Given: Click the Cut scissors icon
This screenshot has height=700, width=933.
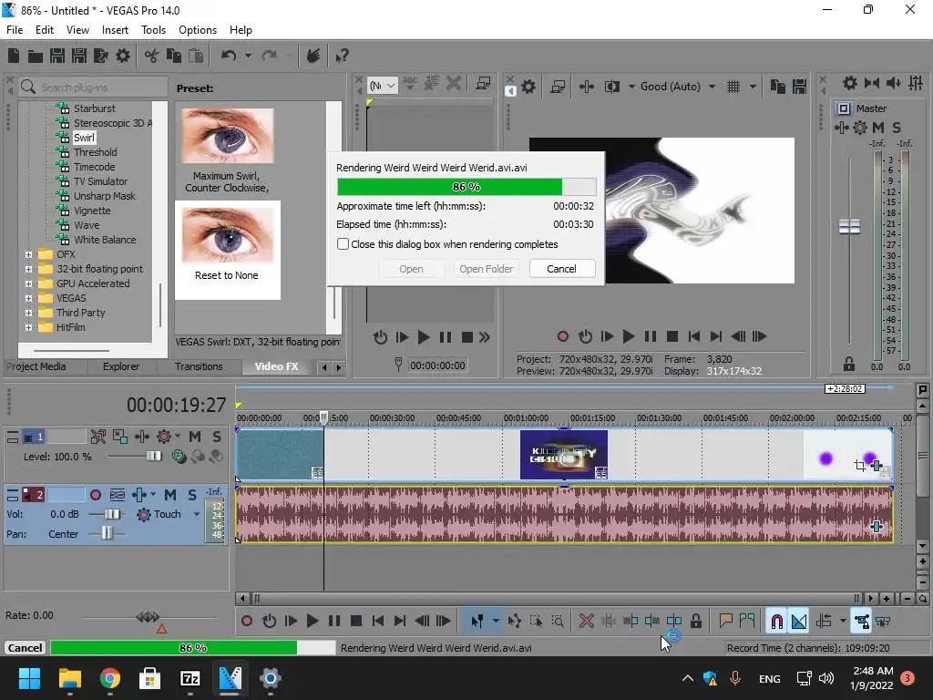Looking at the screenshot, I should (152, 56).
